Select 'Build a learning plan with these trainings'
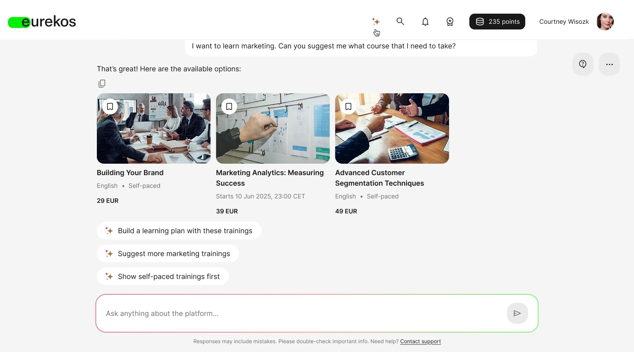This screenshot has height=352, width=634. point(179,231)
